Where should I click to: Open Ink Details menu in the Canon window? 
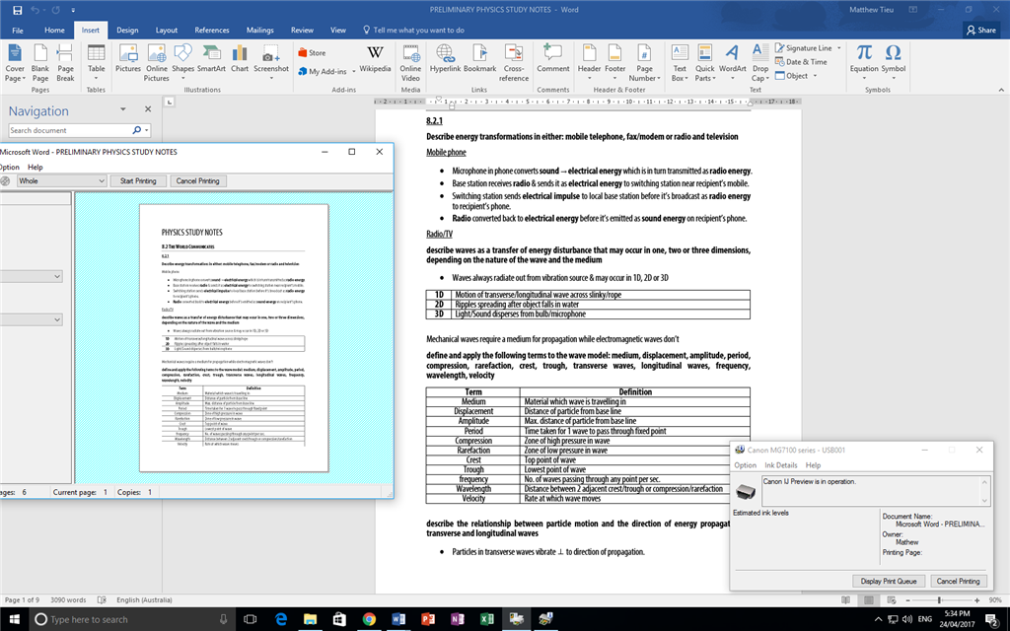tap(781, 465)
